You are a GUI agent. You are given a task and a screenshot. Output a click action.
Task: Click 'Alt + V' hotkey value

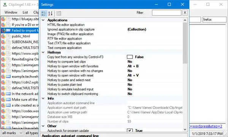click(x=133, y=76)
